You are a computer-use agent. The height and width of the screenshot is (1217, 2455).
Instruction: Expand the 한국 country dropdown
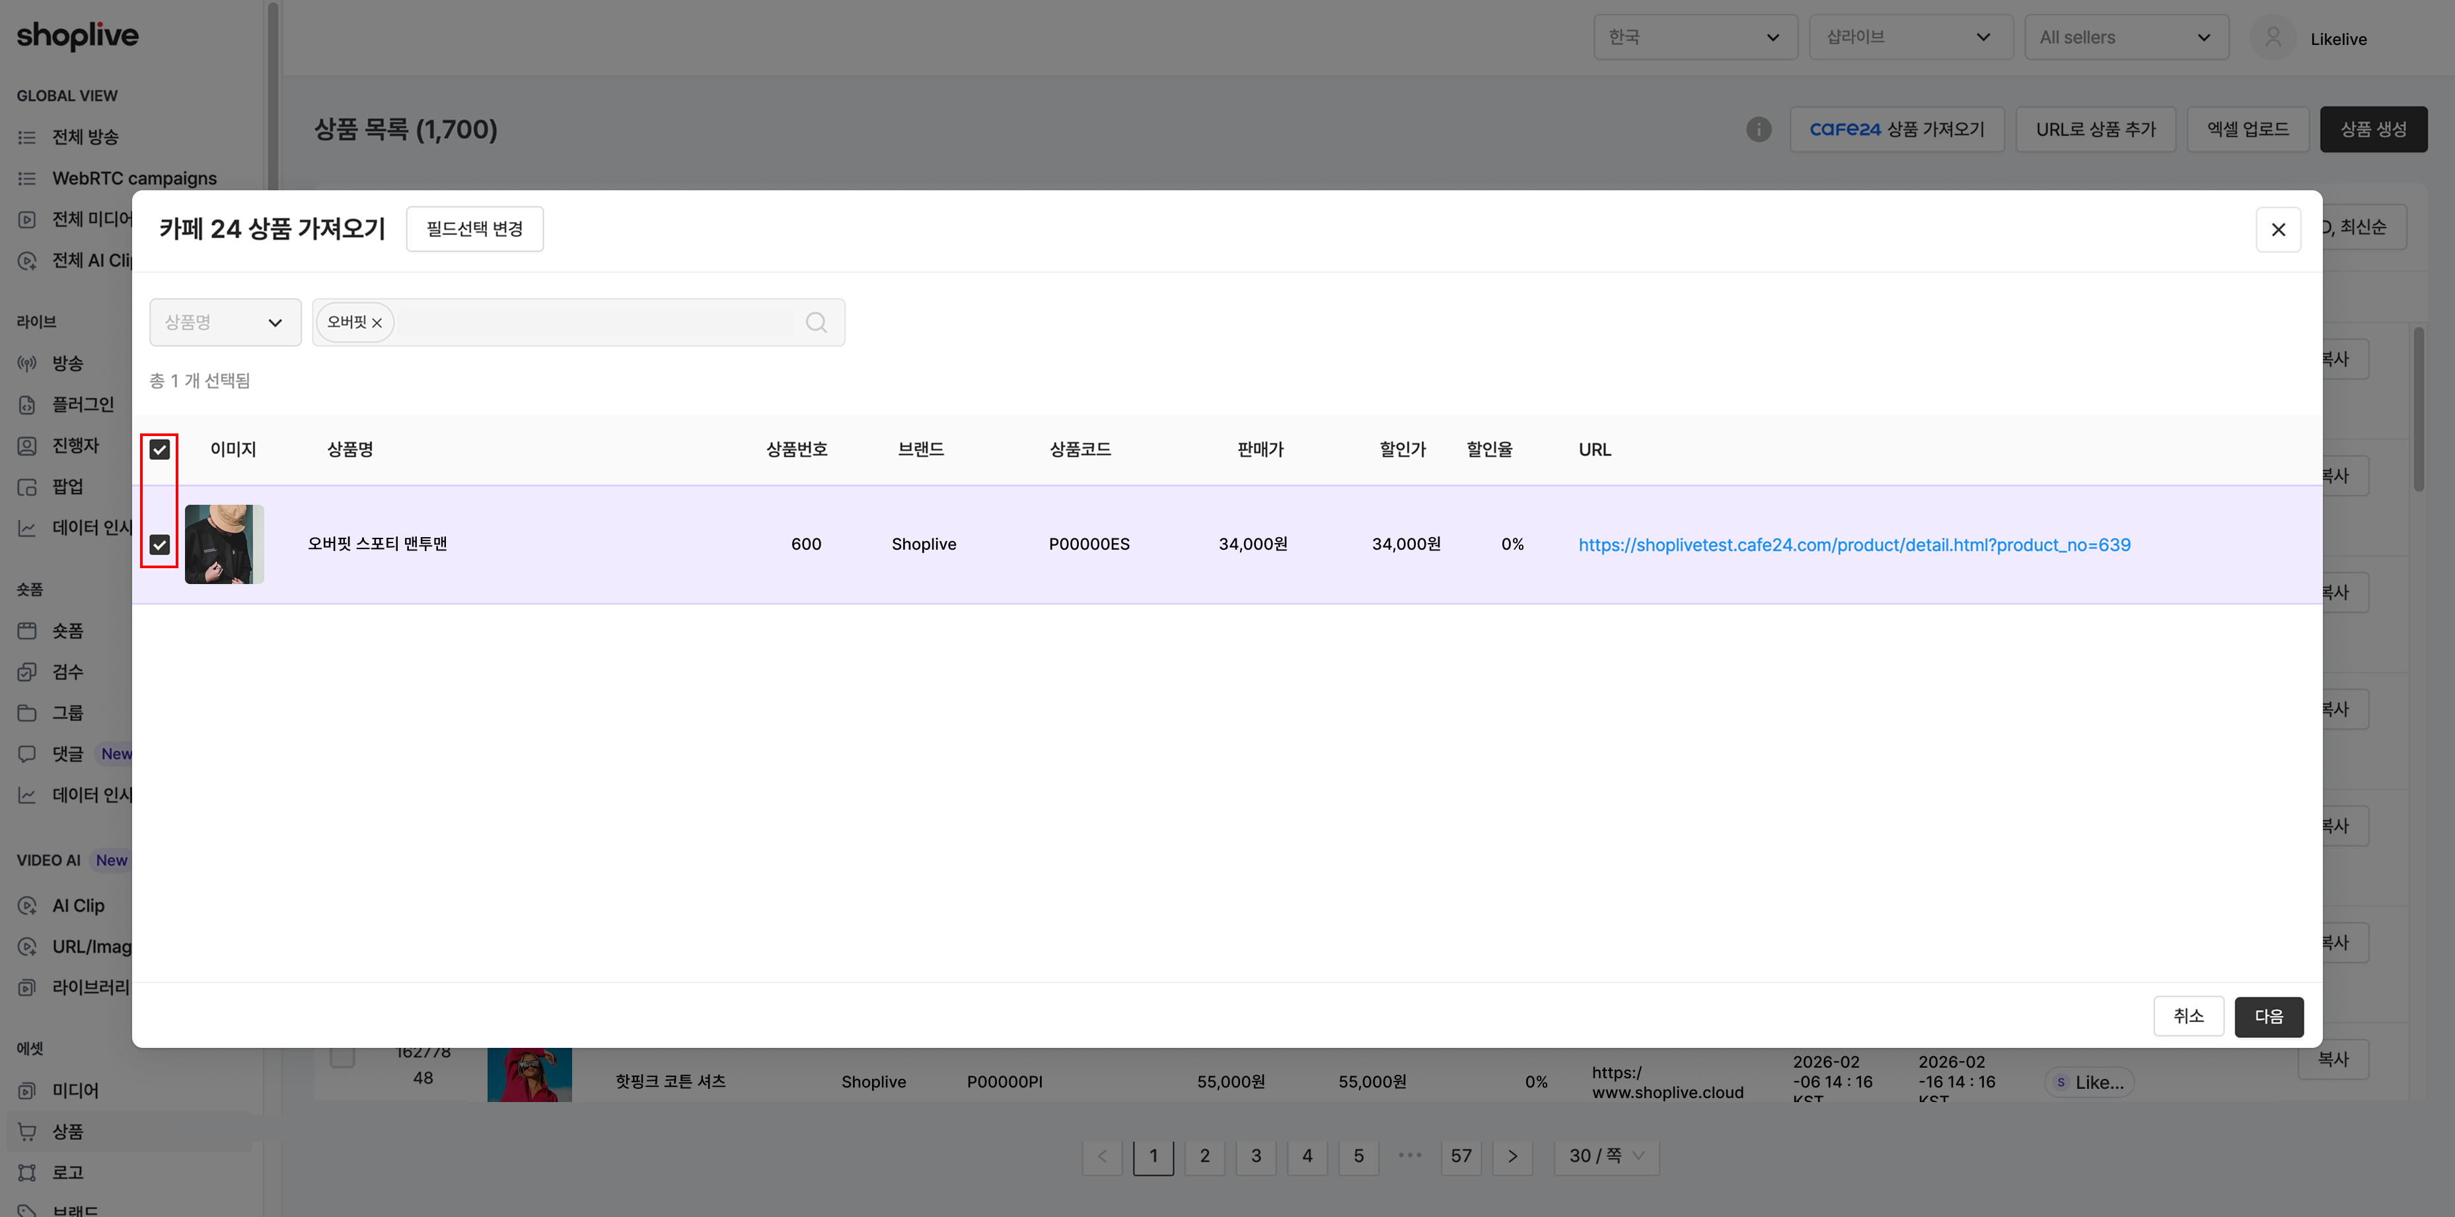click(x=1695, y=37)
